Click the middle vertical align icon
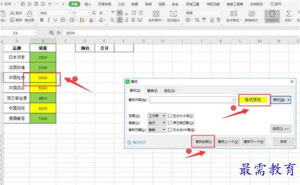Viewport: 300px width, 185px height. [x=120, y=13]
